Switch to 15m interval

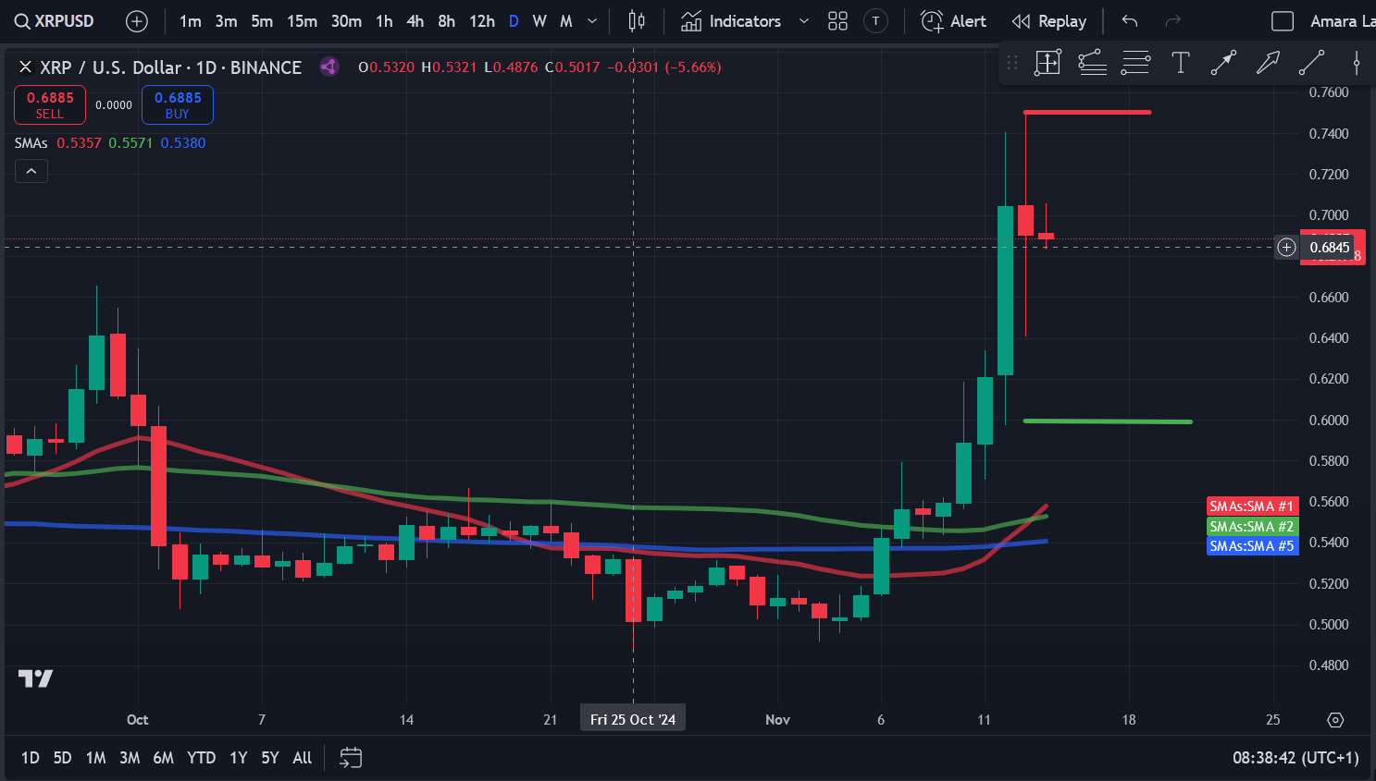(302, 20)
